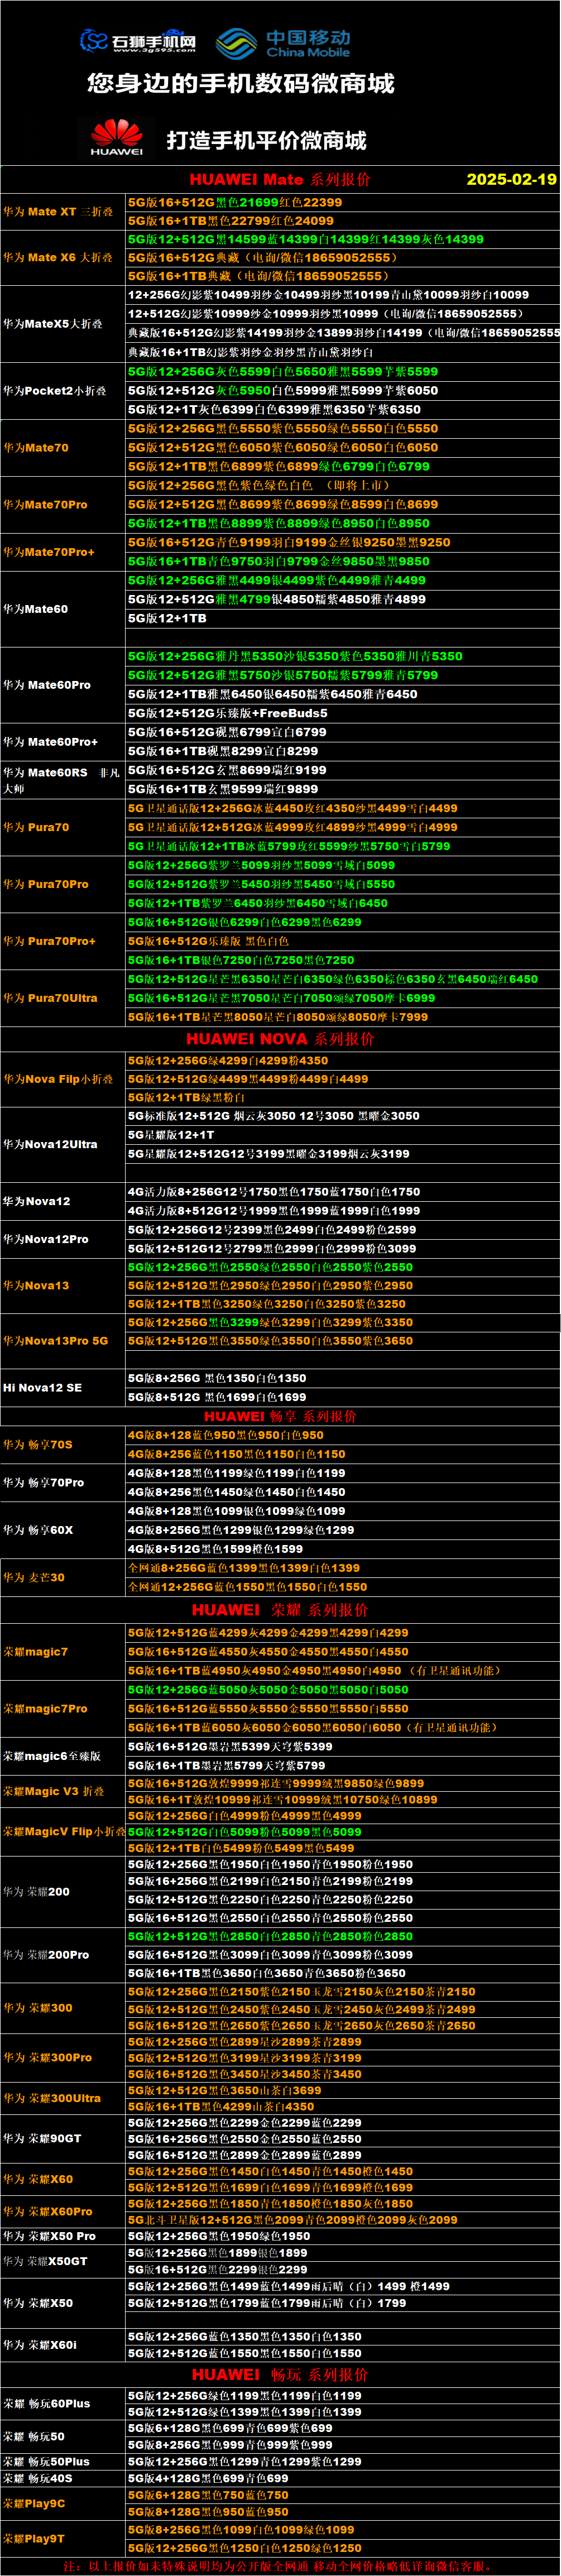Click the 华为Nova13 model name
Screen dimensions: 561x2576
point(36,1286)
